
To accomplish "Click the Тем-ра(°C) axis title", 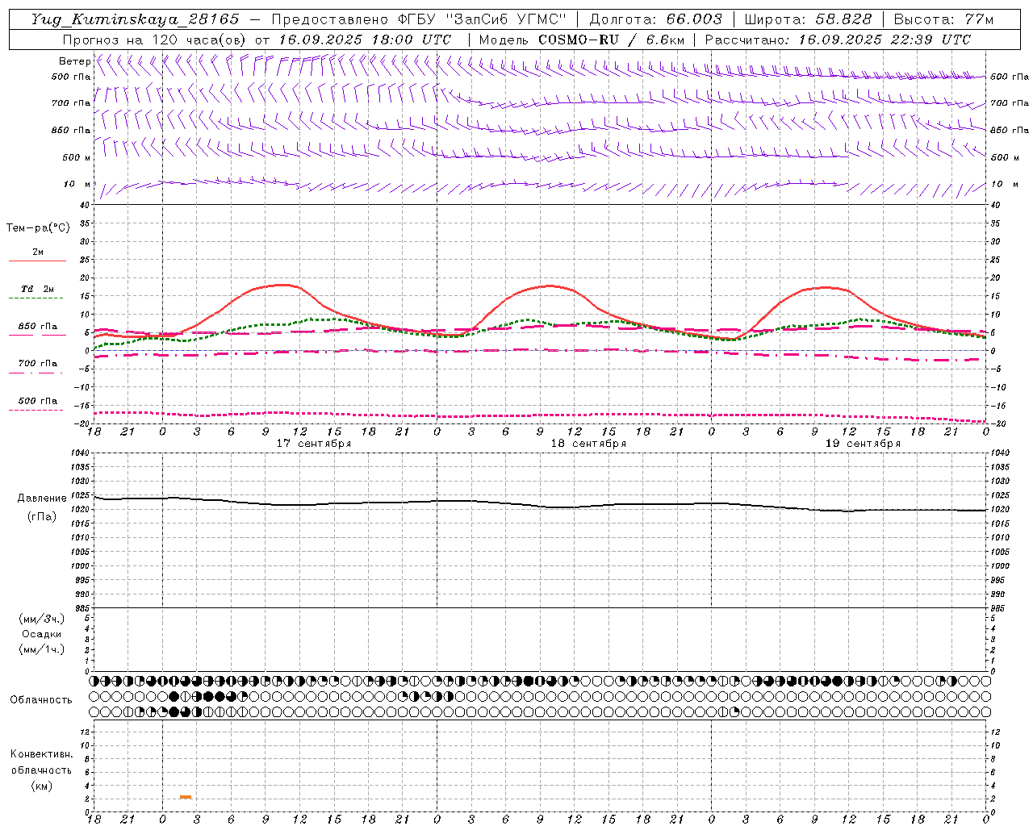I will pos(38,228).
